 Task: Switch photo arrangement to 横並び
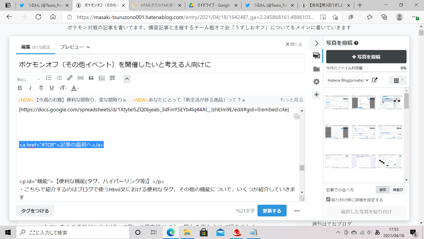tap(398, 189)
